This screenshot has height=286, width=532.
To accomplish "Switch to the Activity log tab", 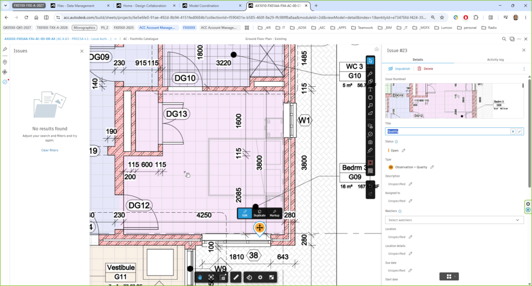I will (495, 59).
